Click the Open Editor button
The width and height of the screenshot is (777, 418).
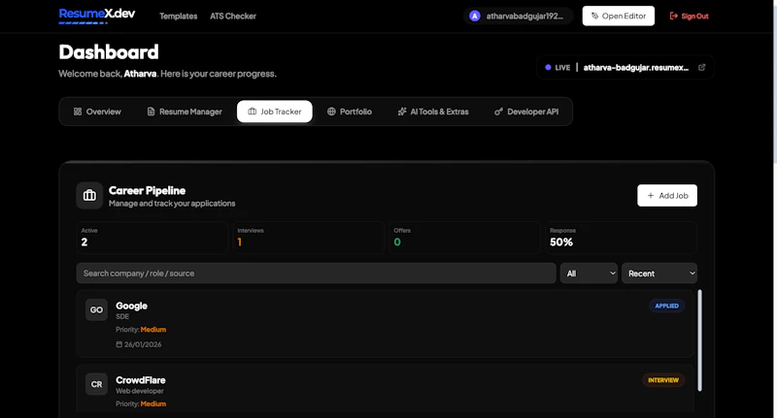(619, 16)
